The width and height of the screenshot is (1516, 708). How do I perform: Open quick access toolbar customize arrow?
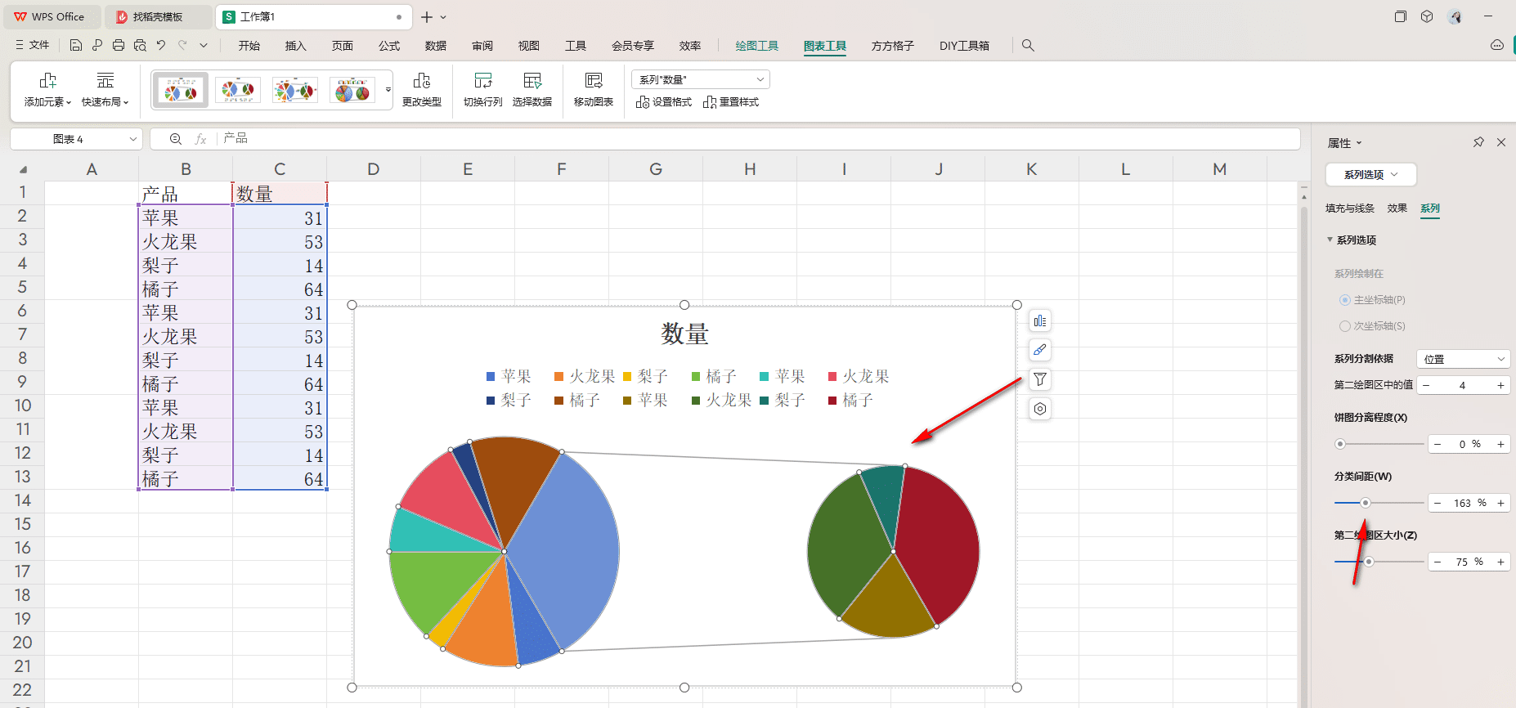[204, 46]
